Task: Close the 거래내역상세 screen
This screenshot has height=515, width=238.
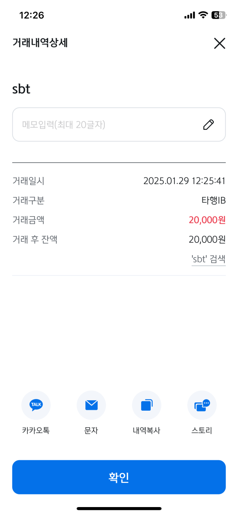Action: [219, 43]
